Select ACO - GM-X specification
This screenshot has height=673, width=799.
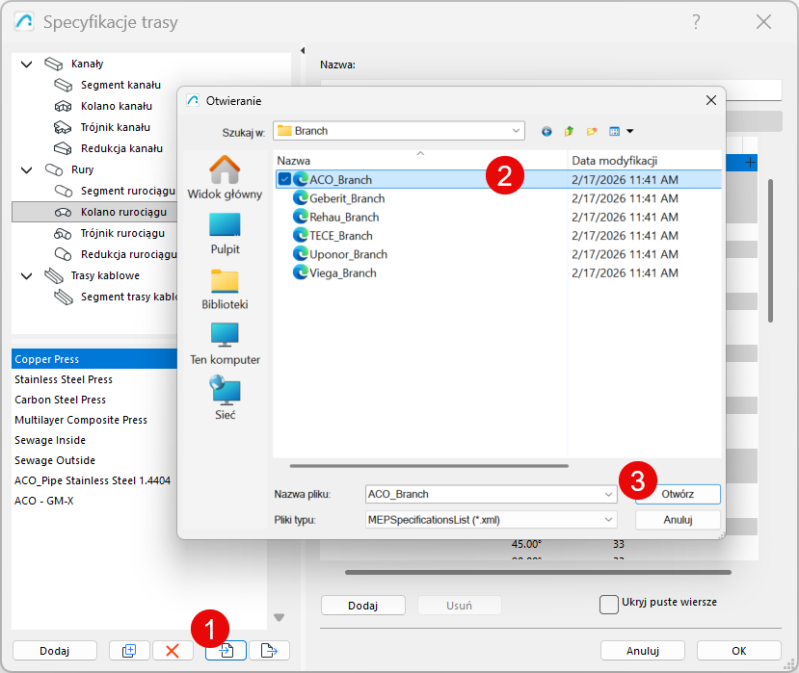point(94,501)
